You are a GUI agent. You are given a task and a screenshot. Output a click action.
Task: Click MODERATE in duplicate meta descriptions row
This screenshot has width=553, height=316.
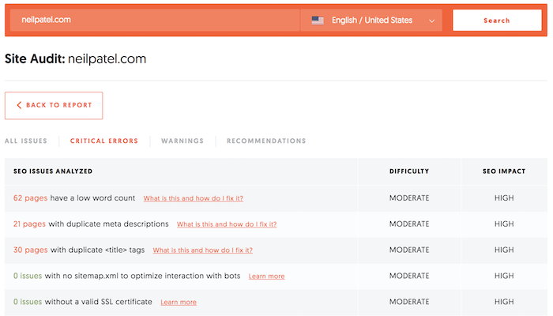(409, 224)
